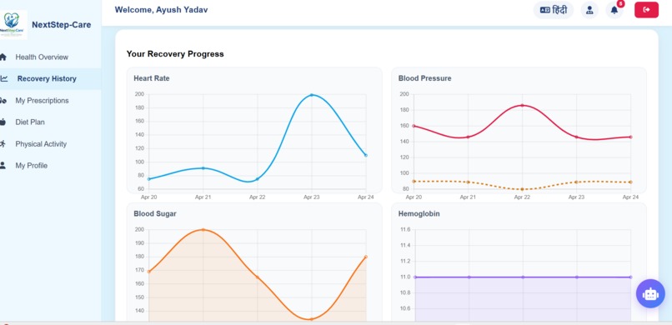Select Apr 20 systolic point on Blood Pressure
Screen dimensions: 672x325
coord(414,126)
